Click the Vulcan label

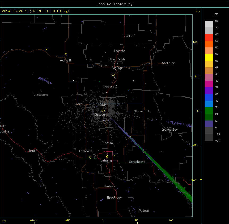[144, 211]
